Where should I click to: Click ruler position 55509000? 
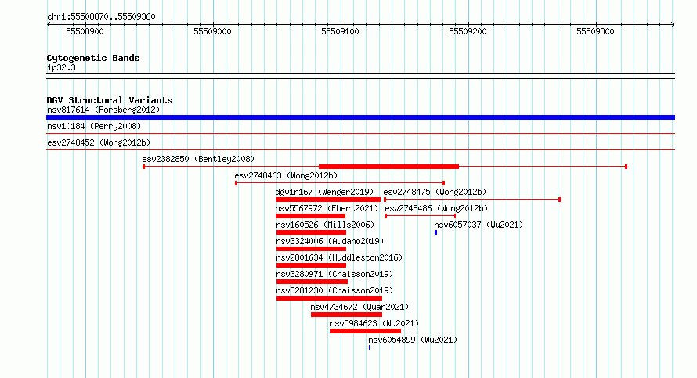[212, 31]
